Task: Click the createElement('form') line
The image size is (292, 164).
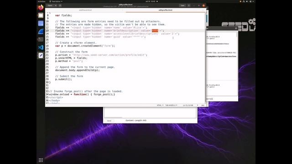Action: [x=85, y=46]
